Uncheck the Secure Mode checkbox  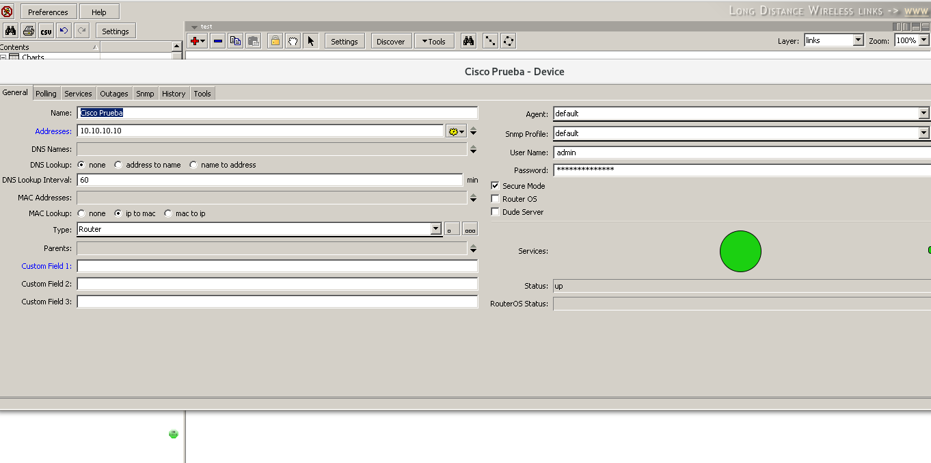pyautogui.click(x=496, y=186)
